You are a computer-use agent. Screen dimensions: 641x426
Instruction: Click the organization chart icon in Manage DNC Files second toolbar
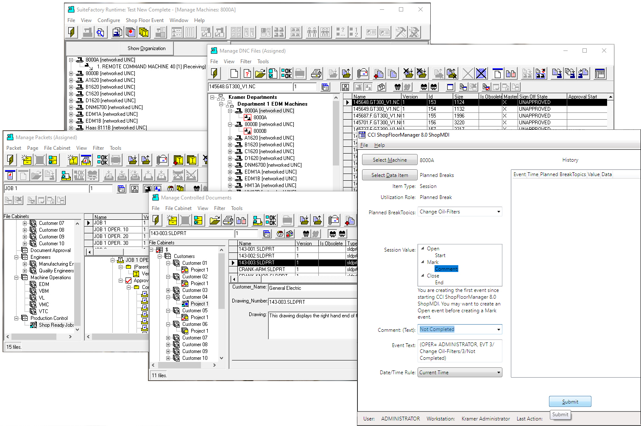[x=346, y=87]
